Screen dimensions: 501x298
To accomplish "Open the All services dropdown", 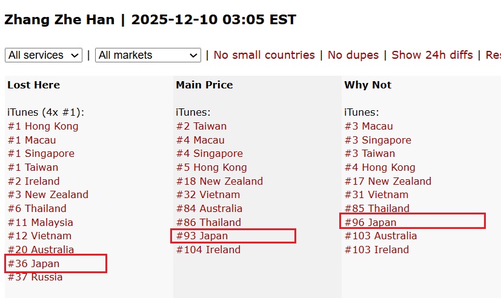I will click(43, 55).
